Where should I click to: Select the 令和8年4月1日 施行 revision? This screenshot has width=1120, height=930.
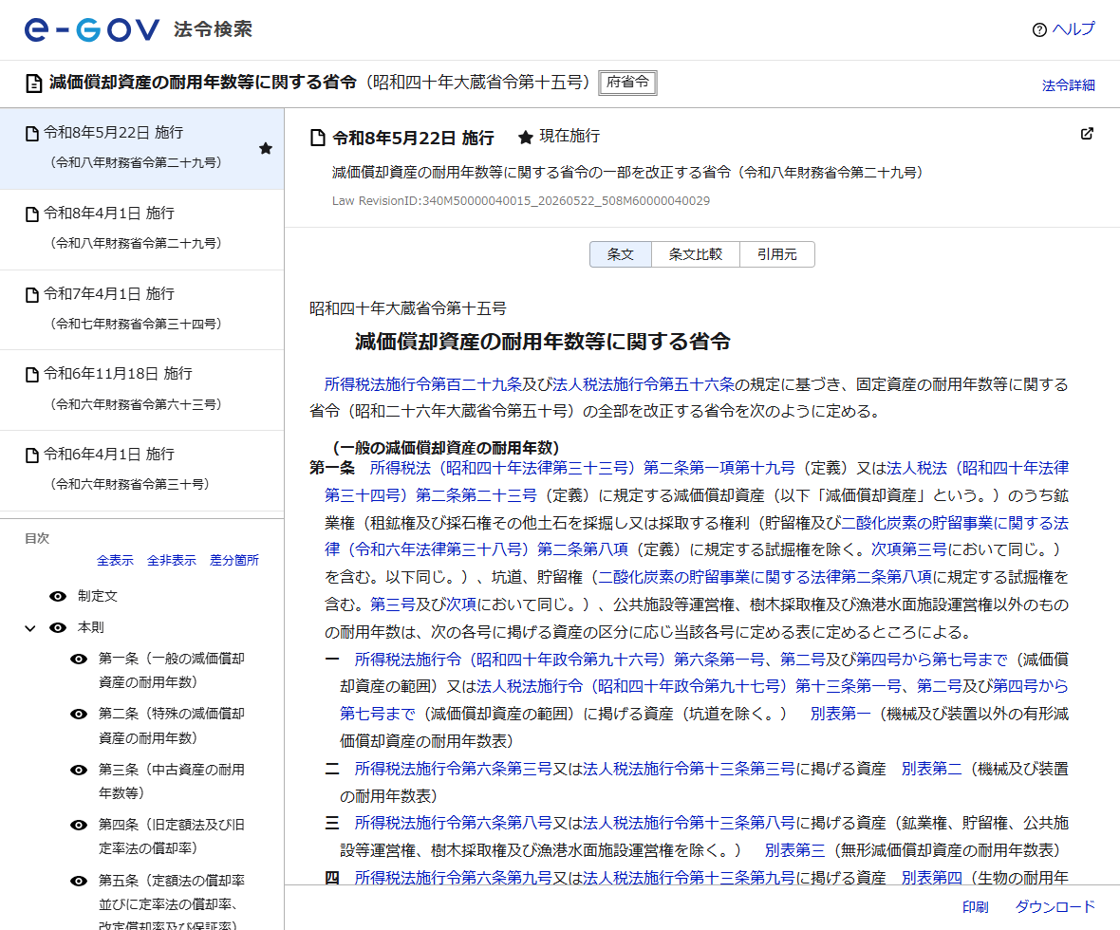pos(141,230)
